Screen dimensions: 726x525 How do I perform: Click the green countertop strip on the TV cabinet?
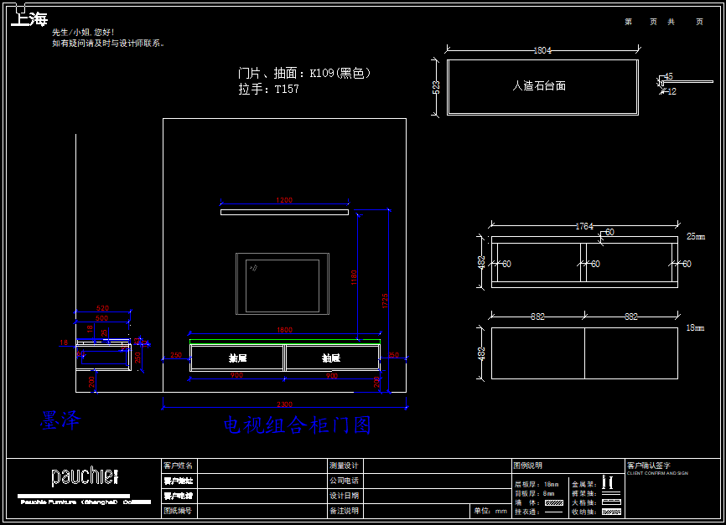point(285,343)
